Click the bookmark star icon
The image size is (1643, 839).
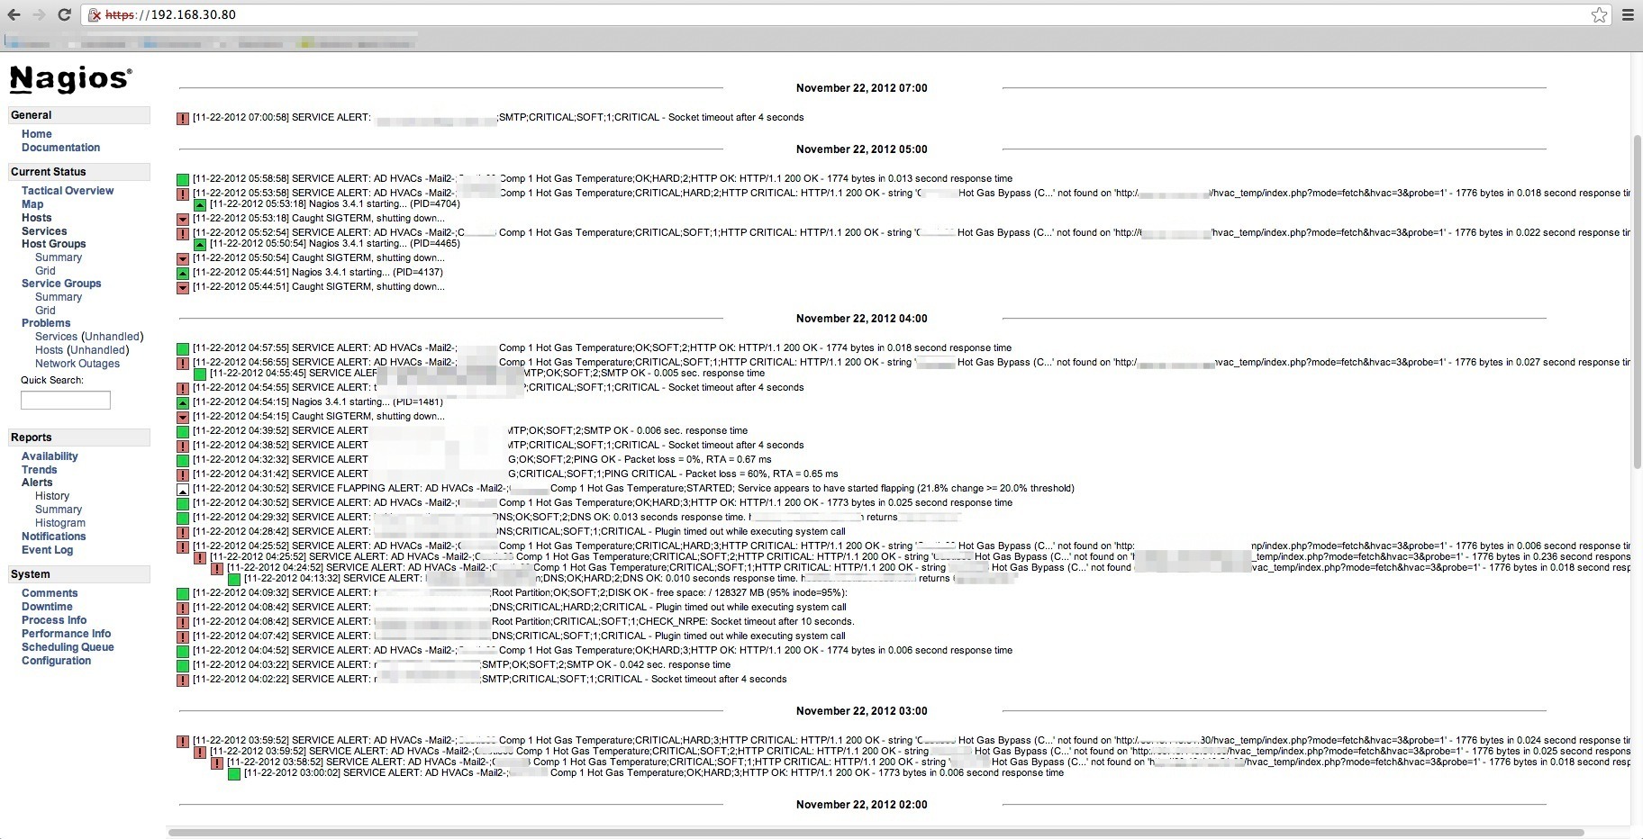click(x=1599, y=14)
